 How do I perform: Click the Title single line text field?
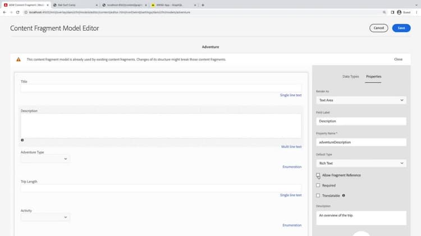(161, 88)
